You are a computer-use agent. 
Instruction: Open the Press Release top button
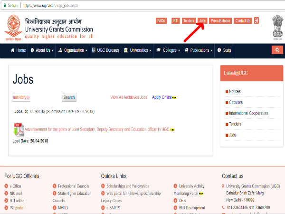click(220, 21)
